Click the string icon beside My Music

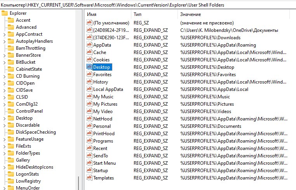click(89, 96)
